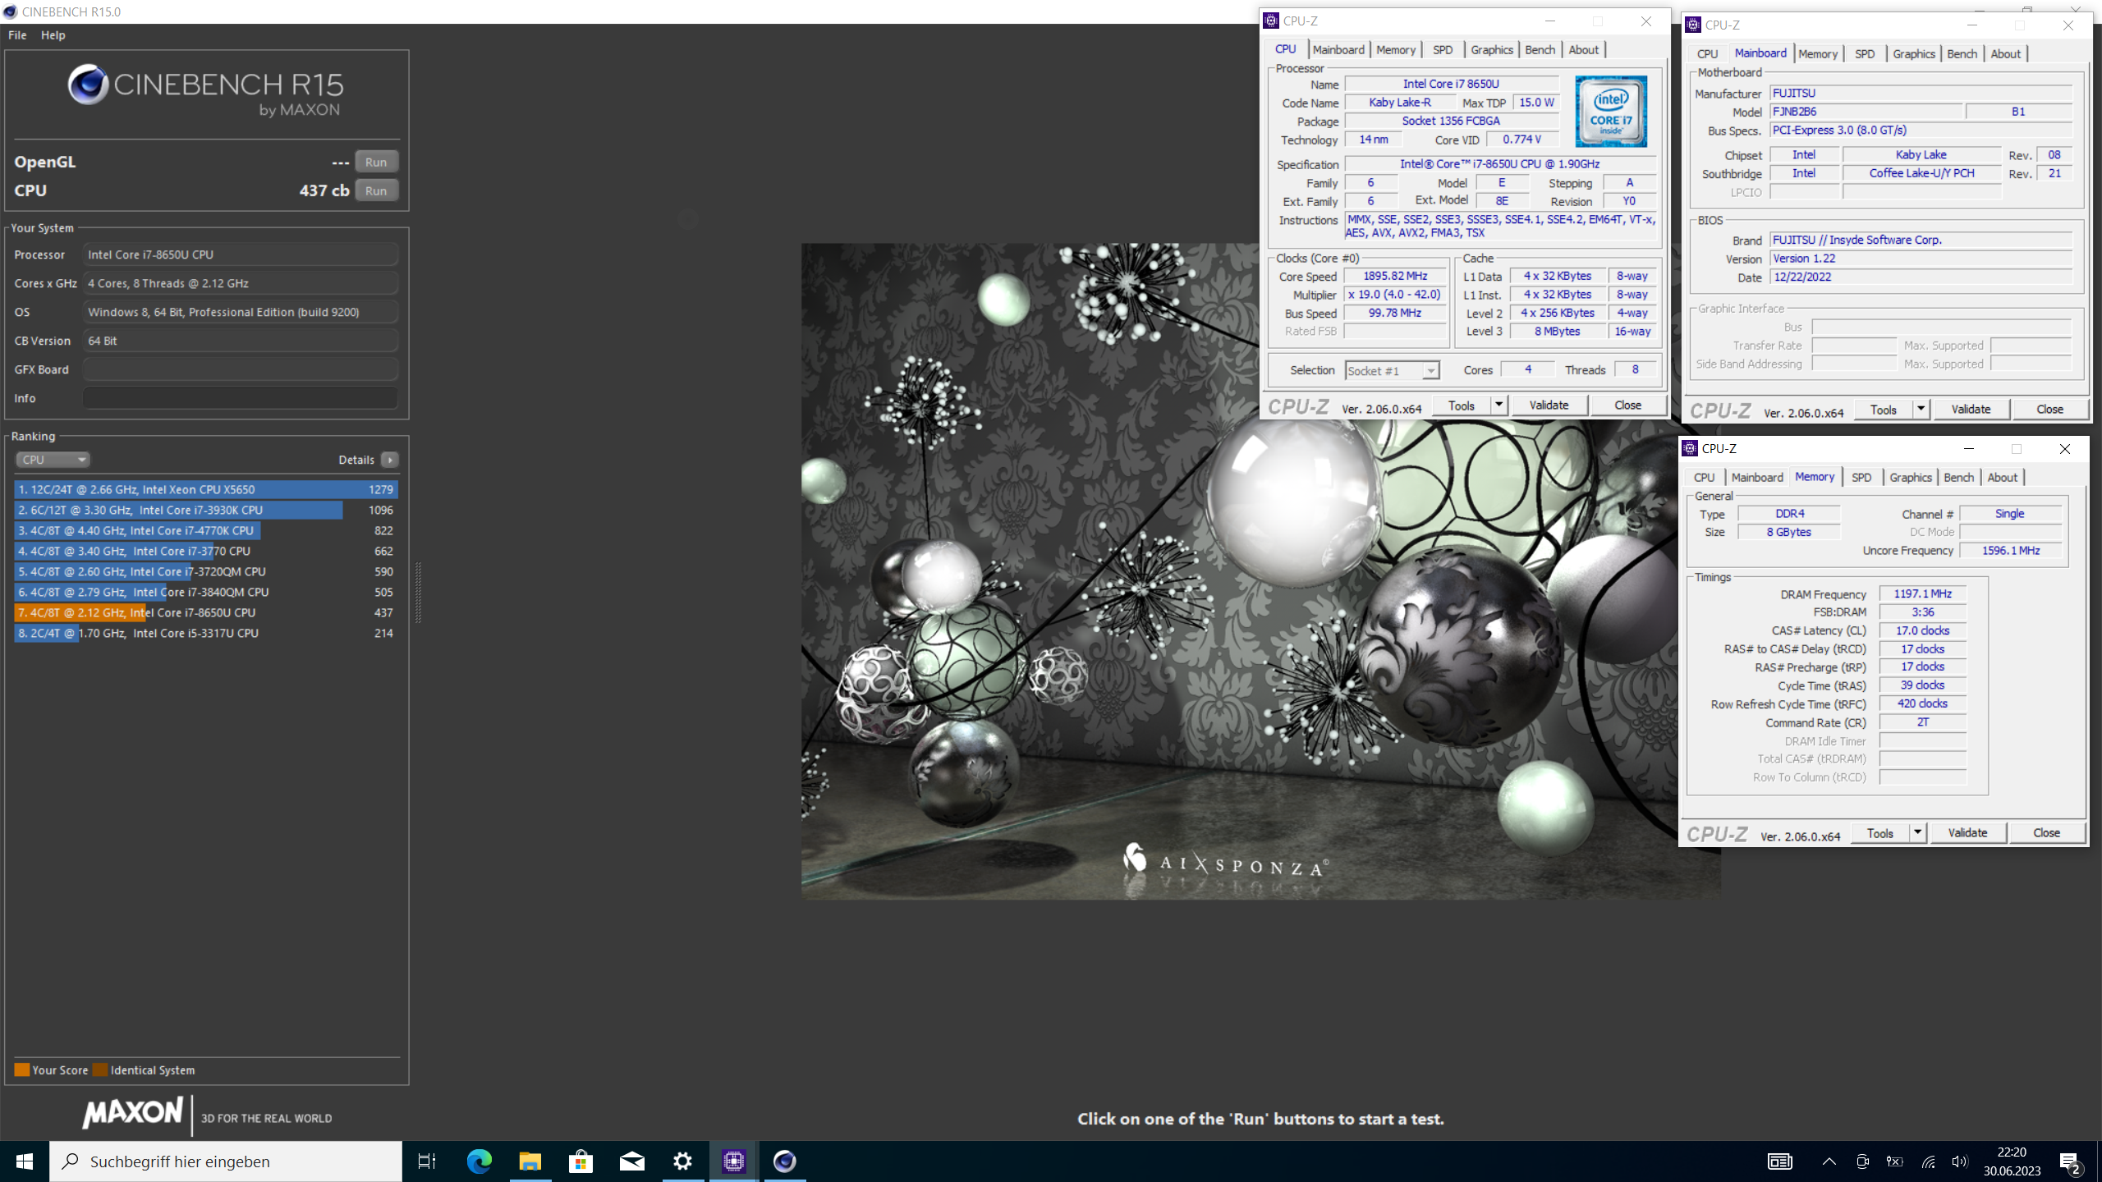2102x1182 pixels.
Task: Click Intel Core i7 logo in CPU-Z
Action: [1611, 112]
